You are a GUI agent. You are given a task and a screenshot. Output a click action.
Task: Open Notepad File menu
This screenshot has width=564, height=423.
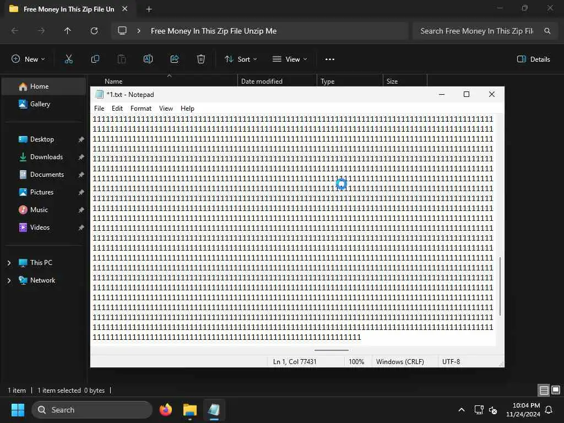pos(99,109)
